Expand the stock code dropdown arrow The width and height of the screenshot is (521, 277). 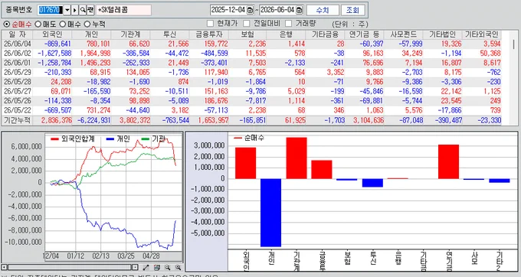click(67, 10)
